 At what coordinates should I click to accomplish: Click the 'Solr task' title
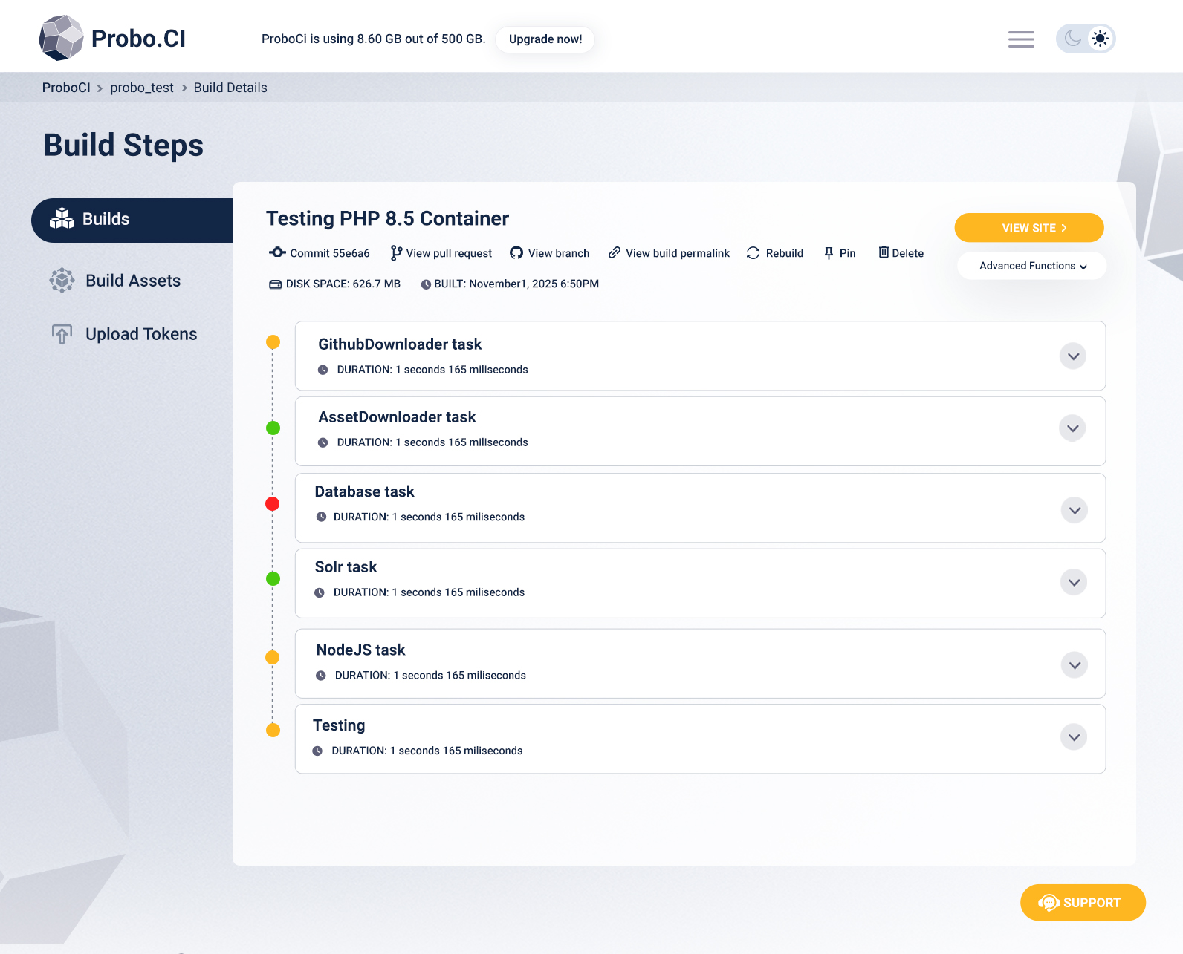[x=346, y=567]
